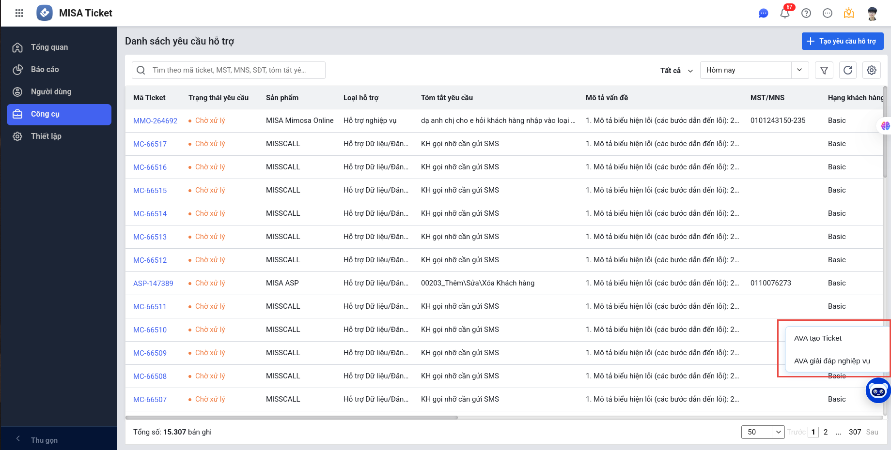Expand the Tất cả filter dropdown
Image resolution: width=891 pixels, height=450 pixels.
(x=676, y=71)
